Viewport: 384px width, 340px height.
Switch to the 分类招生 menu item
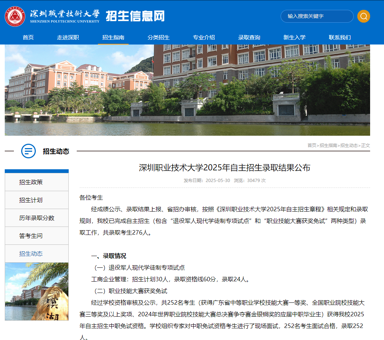(x=159, y=37)
